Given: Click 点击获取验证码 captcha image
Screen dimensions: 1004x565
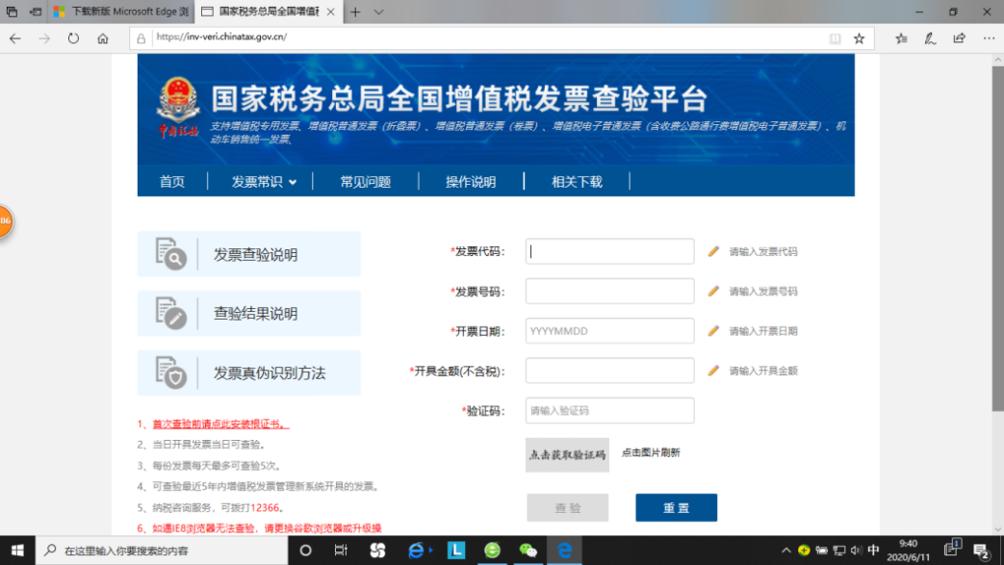Looking at the screenshot, I should [567, 455].
